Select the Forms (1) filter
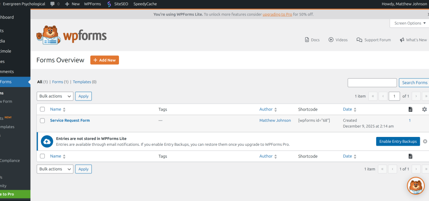429x201 pixels. (x=60, y=82)
